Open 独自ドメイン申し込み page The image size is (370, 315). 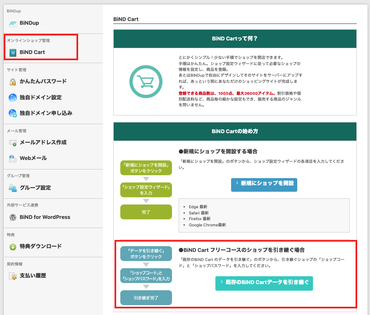46,113
